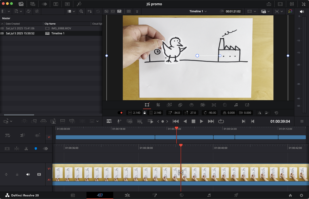The image size is (309, 199).
Task: Click the Zoom X value field 2.140
Action: (x=137, y=113)
